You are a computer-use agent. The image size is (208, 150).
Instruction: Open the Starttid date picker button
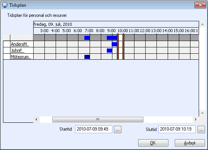(118, 129)
